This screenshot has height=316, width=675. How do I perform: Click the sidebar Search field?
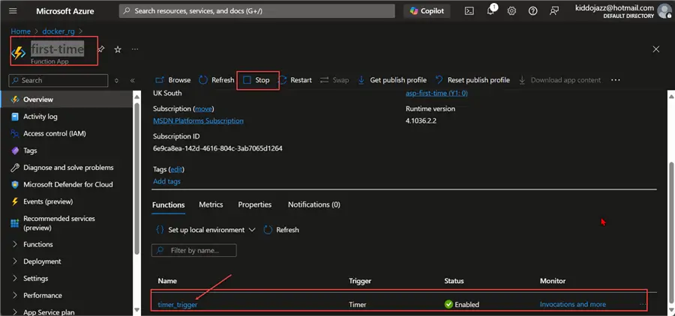coord(58,80)
